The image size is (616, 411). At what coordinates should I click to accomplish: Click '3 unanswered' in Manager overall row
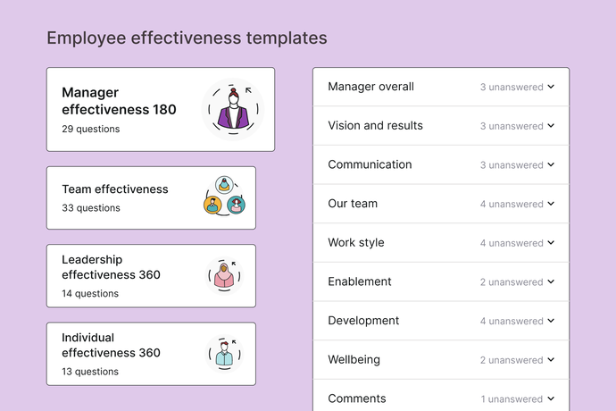(x=512, y=87)
